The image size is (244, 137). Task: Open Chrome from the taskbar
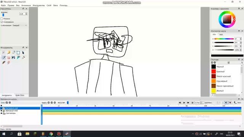coord(51,134)
